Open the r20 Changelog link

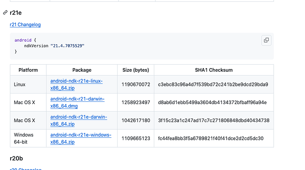26,169
